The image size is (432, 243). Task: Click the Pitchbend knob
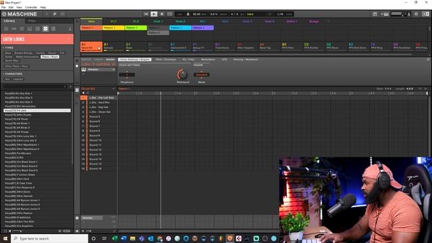point(182,74)
